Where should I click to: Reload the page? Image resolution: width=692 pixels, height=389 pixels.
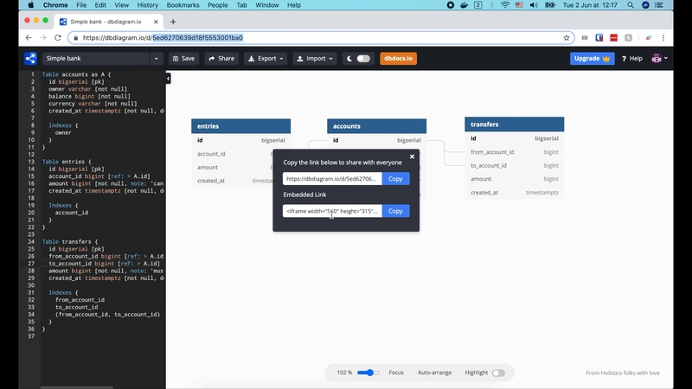(58, 38)
